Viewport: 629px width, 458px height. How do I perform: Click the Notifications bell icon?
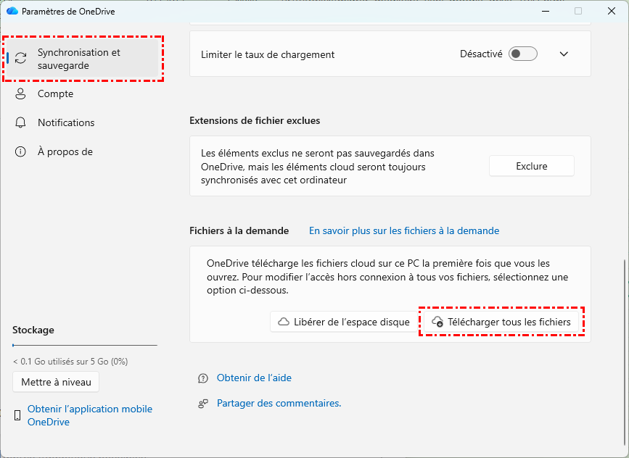(20, 122)
